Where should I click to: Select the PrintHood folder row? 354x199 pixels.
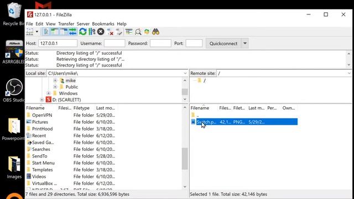pyautogui.click(x=71, y=129)
